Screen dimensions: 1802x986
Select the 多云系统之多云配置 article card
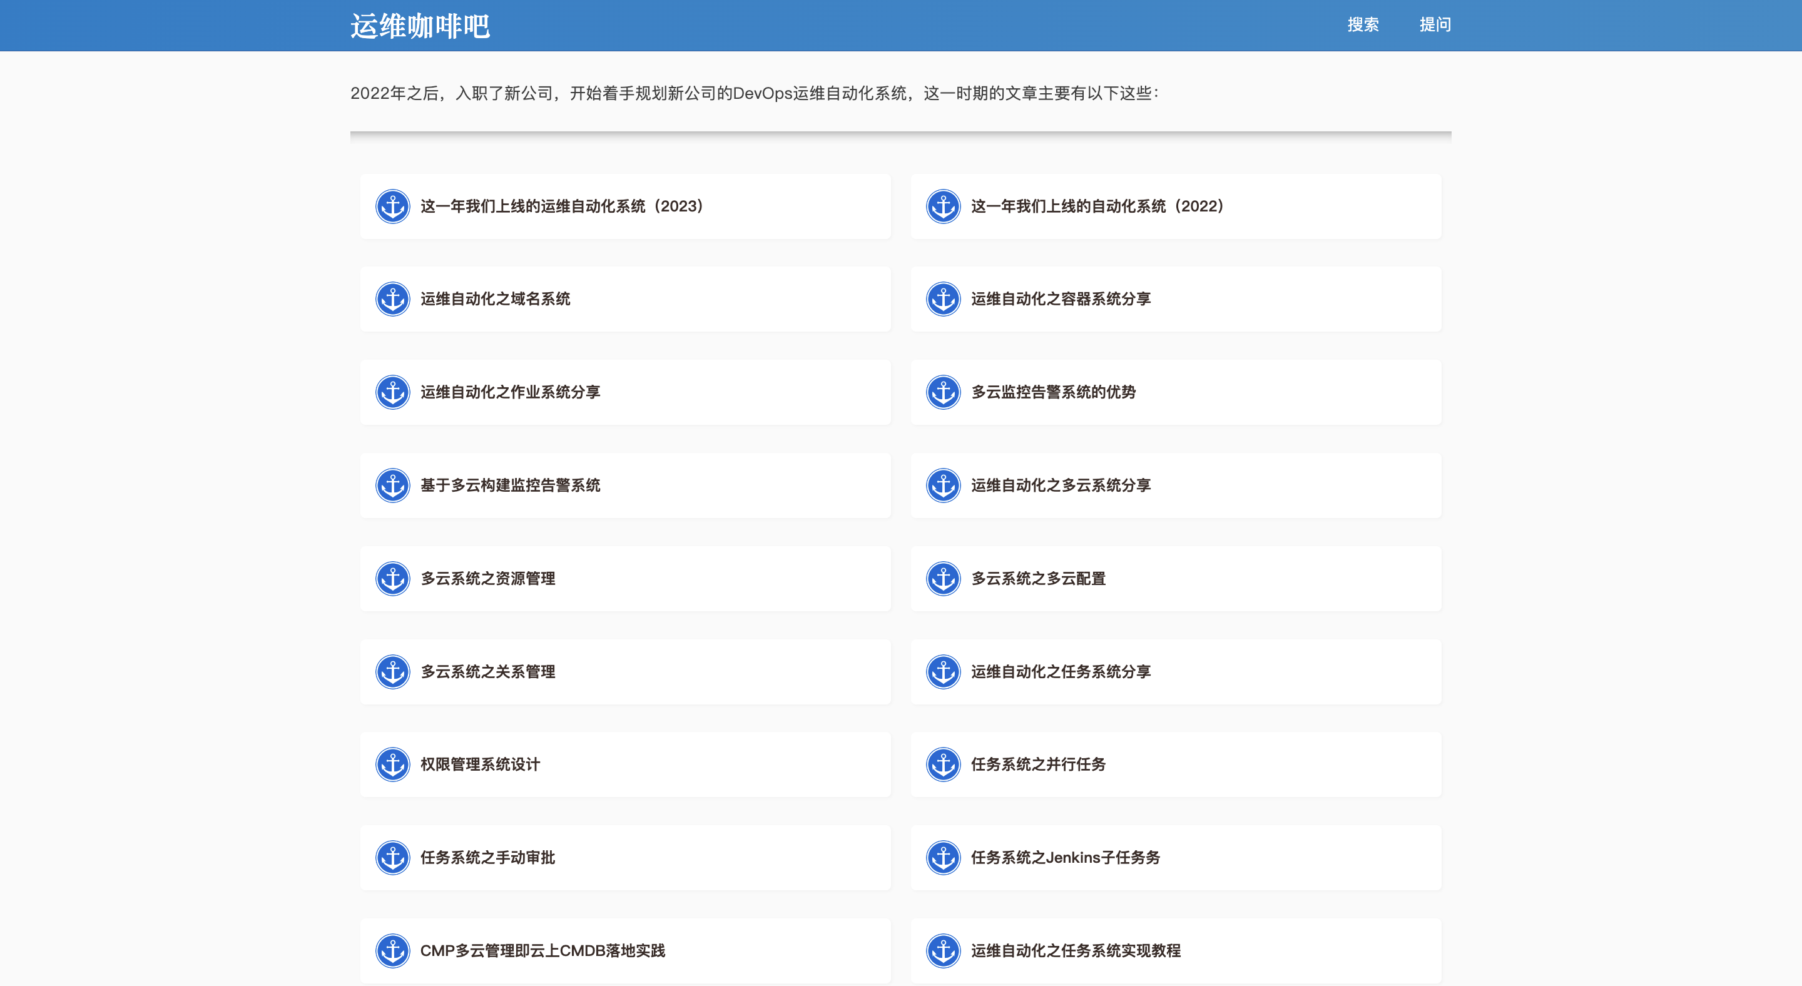1038,578
